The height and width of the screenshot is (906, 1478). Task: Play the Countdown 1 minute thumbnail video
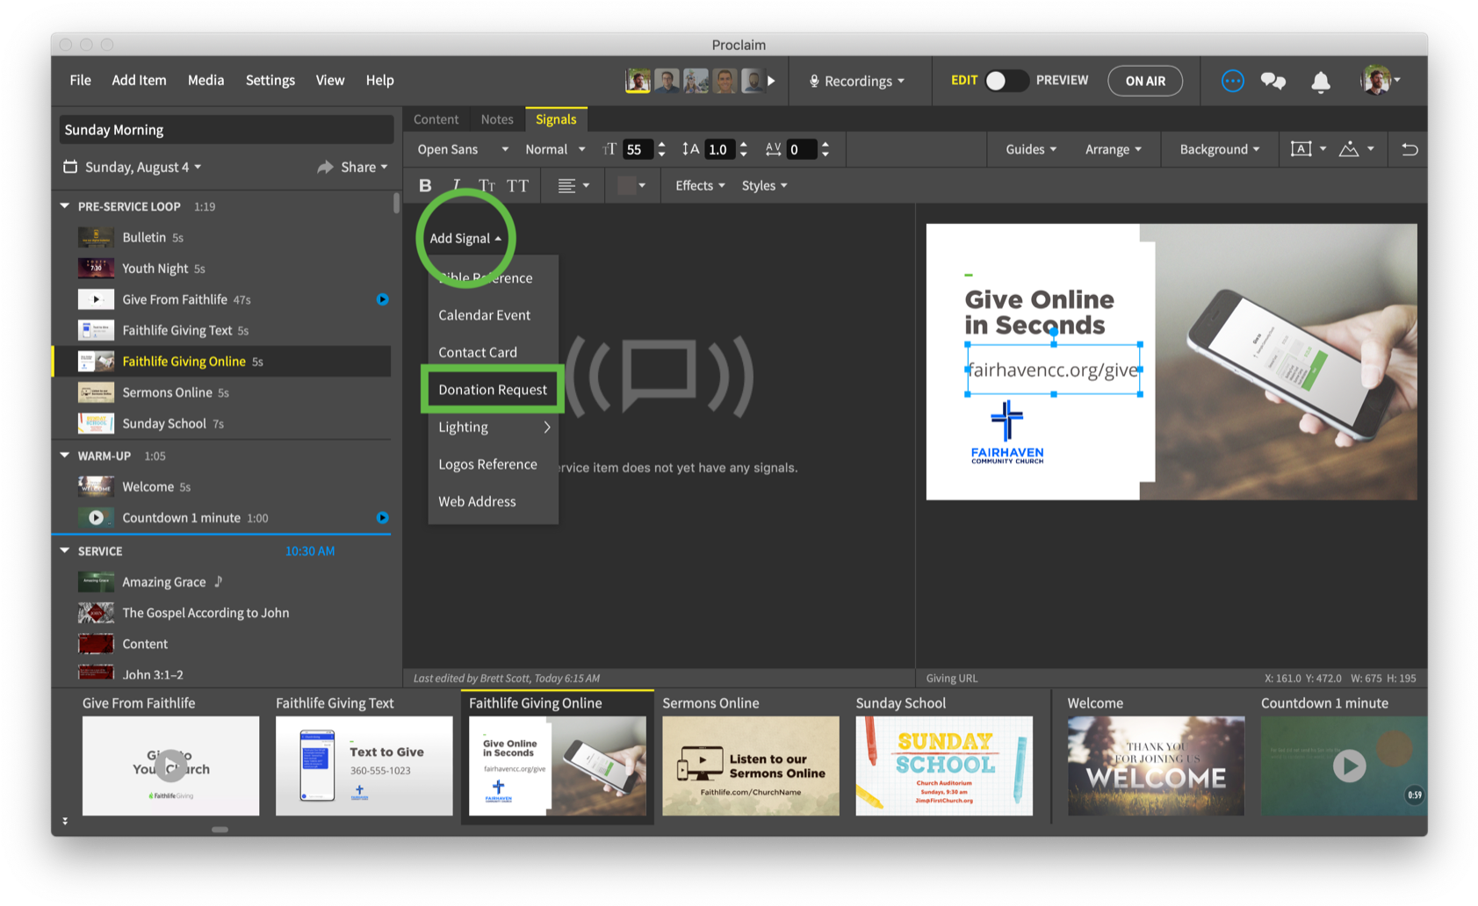[x=1349, y=766]
